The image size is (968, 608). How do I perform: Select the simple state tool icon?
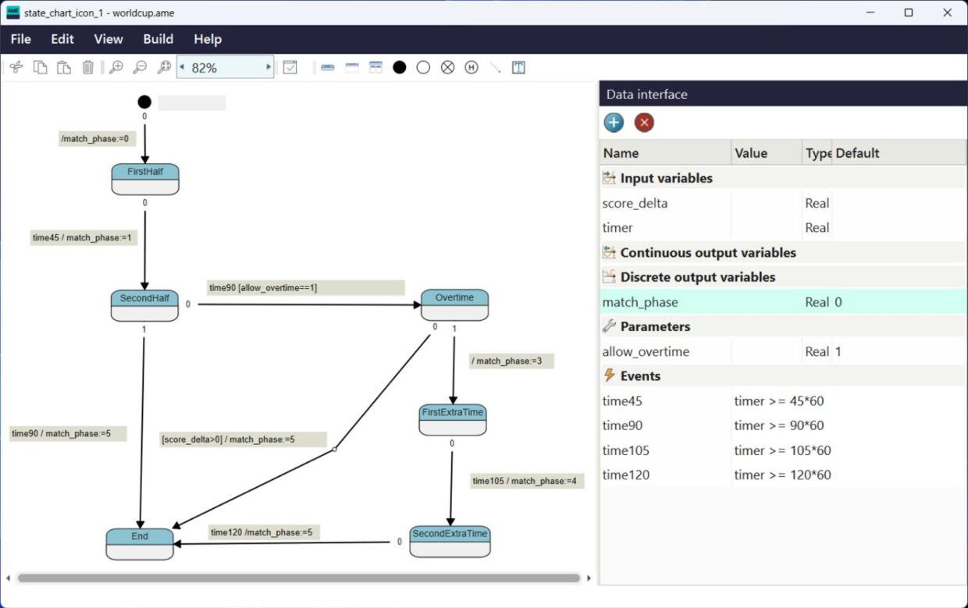[x=328, y=68]
